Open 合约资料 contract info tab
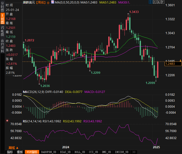 pos(2,46)
